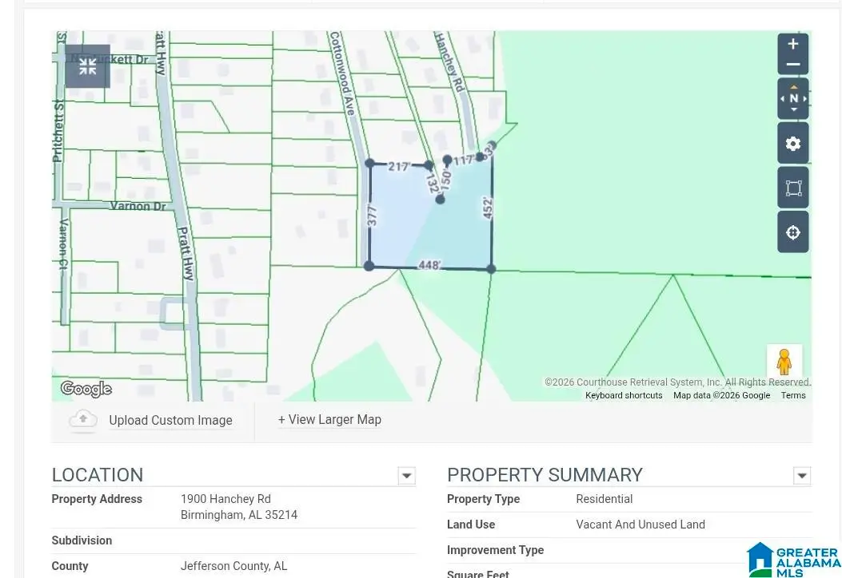
Task: Select the Pegman street view figure
Action: (x=784, y=361)
